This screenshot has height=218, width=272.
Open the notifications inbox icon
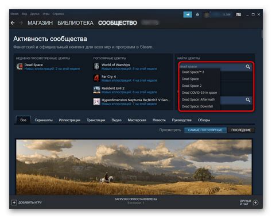[x=197, y=14]
